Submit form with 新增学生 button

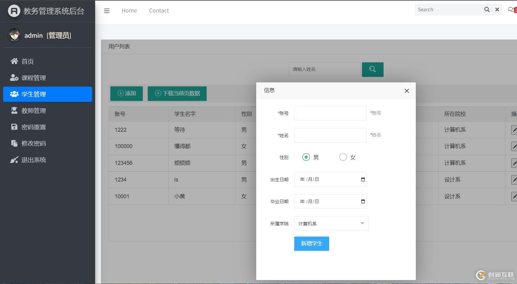(x=311, y=244)
